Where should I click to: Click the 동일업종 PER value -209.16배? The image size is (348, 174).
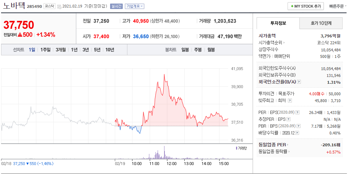[x=330, y=145]
